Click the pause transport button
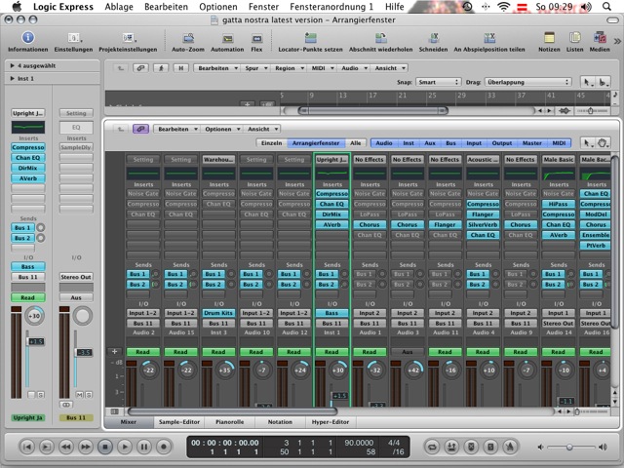 144,447
